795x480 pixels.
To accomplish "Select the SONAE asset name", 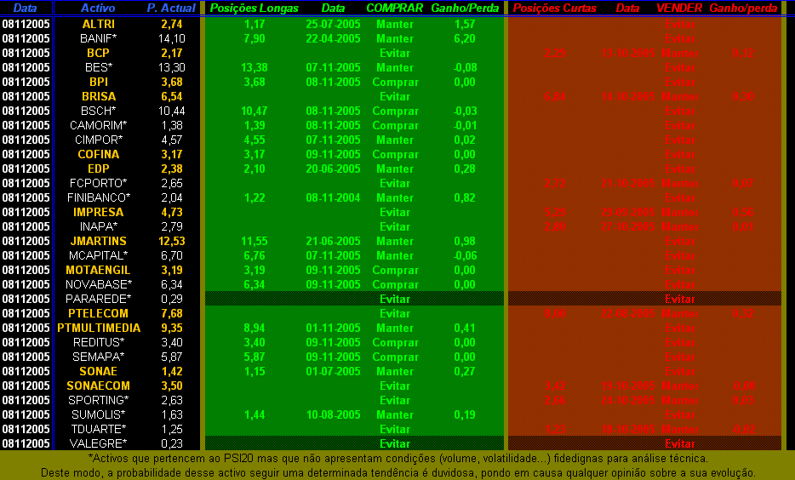I will (x=99, y=371).
